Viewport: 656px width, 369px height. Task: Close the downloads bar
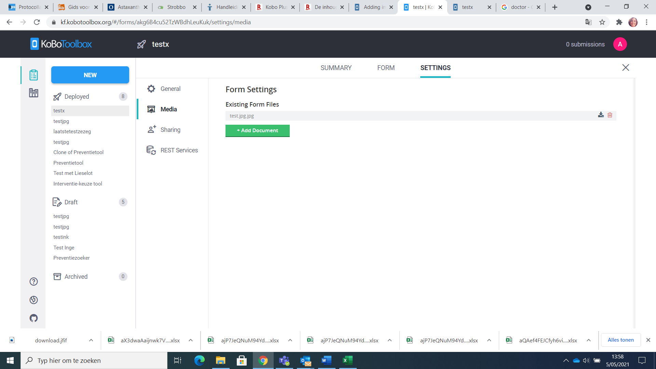[648, 340]
